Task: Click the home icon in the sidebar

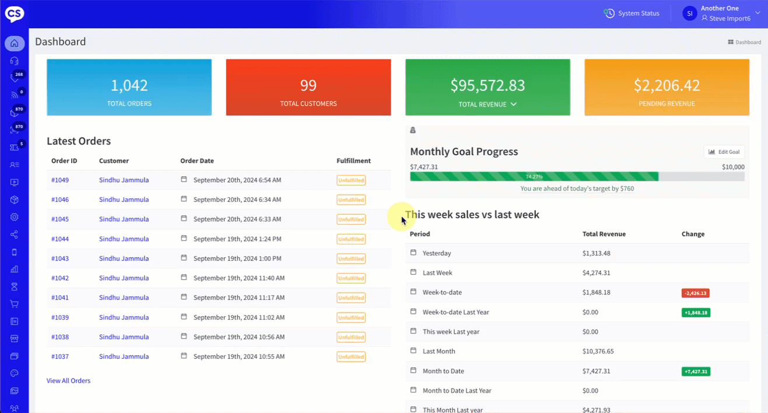Action: 14,43
